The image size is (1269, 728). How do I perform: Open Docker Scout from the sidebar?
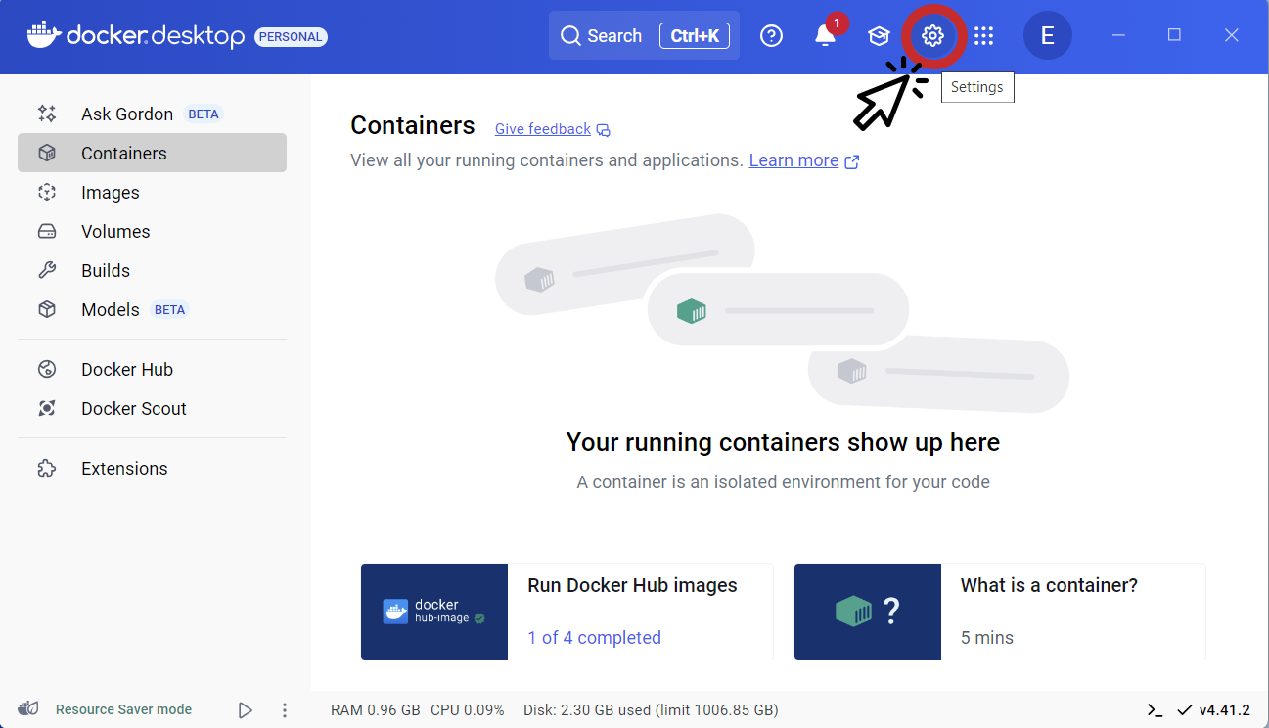(x=46, y=408)
